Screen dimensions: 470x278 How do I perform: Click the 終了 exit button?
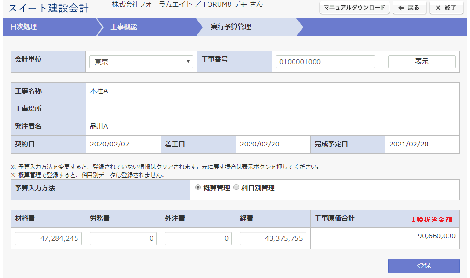coord(446,8)
